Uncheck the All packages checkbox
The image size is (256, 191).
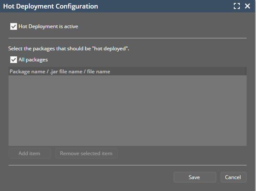[13, 60]
